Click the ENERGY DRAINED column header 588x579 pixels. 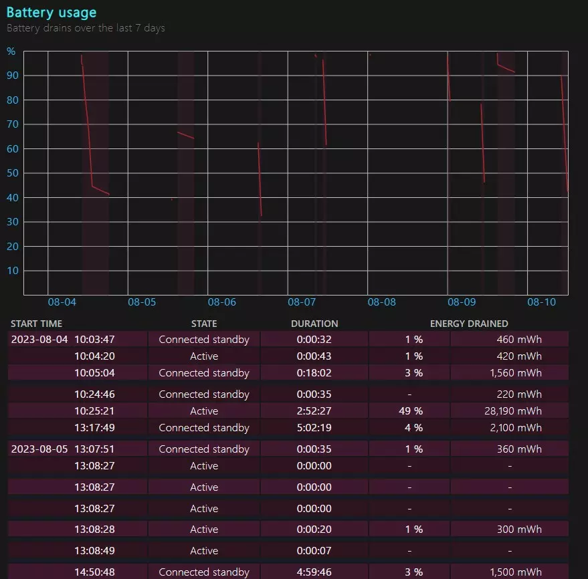[469, 324]
